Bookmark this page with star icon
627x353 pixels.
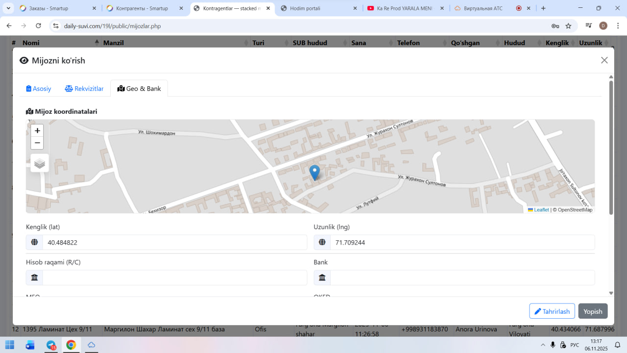click(x=568, y=26)
